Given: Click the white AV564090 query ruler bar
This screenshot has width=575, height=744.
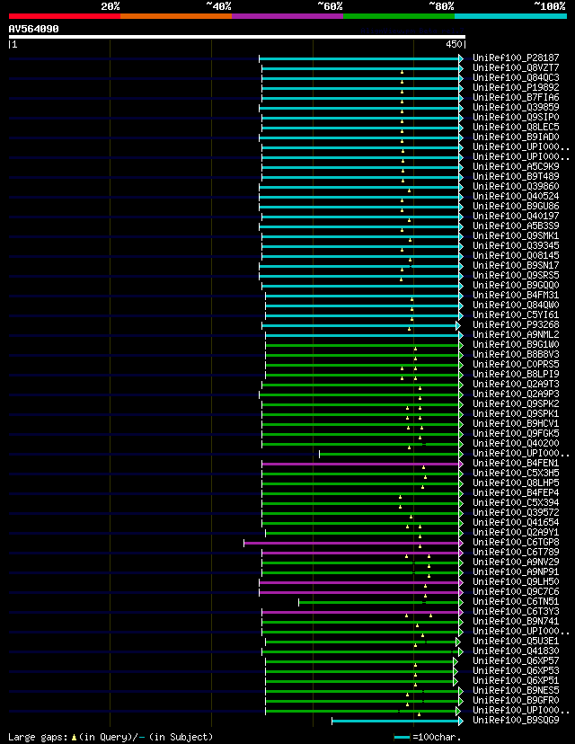Looking at the screenshot, I should click(x=237, y=37).
